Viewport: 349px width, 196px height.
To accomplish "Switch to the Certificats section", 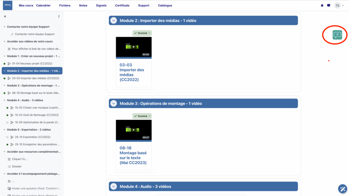I will pos(122,5).
